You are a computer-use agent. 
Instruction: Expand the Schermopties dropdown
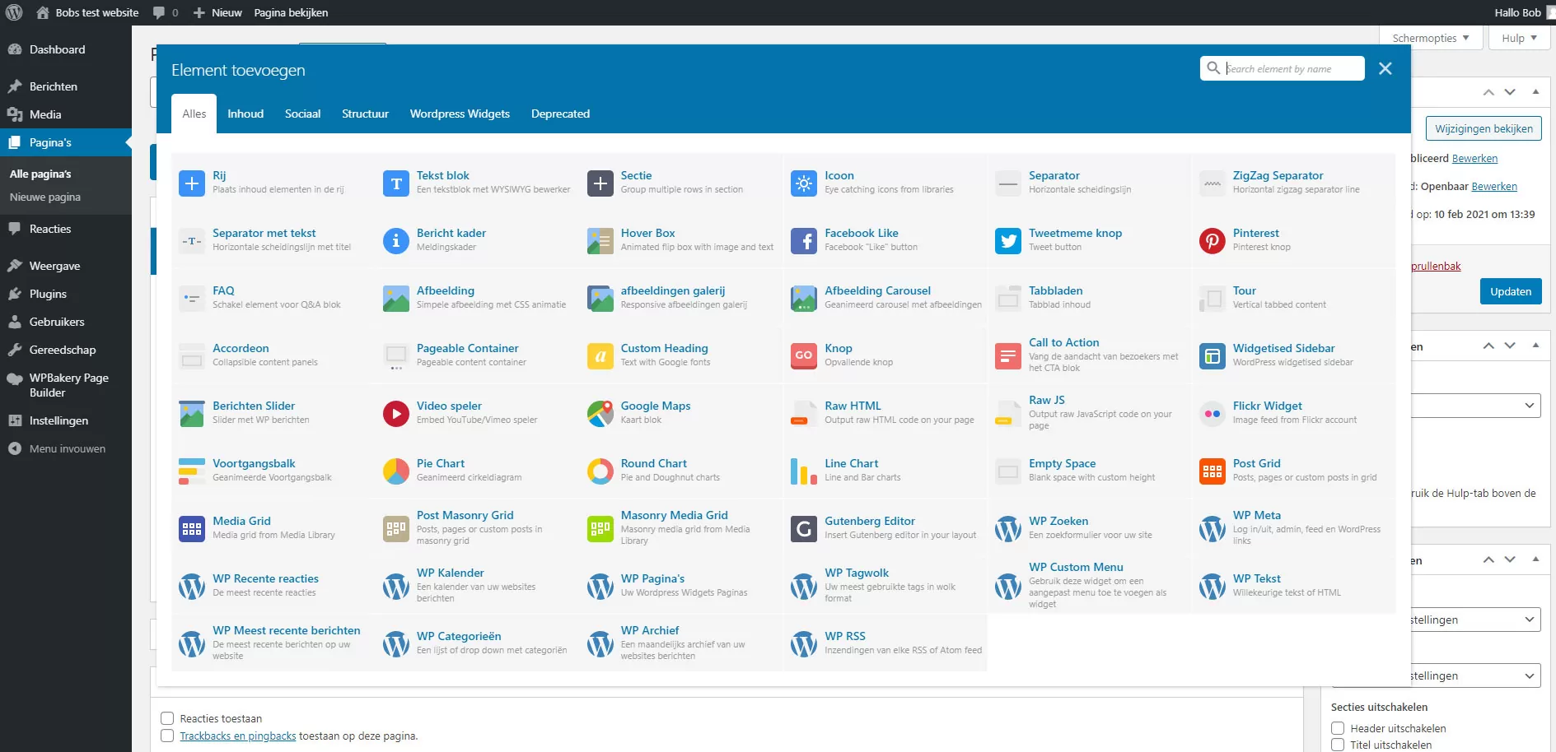[1430, 38]
